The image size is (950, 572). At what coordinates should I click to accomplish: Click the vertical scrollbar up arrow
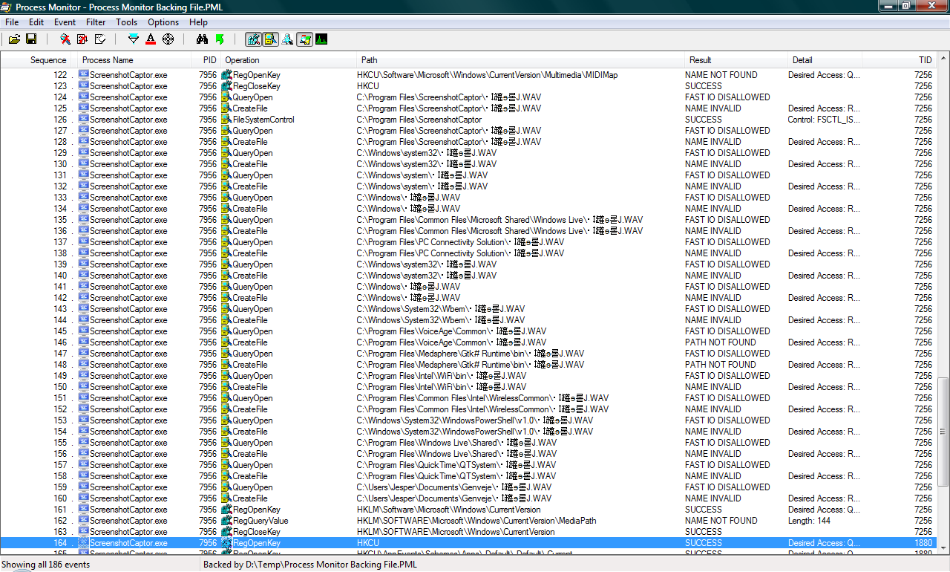pyautogui.click(x=943, y=59)
